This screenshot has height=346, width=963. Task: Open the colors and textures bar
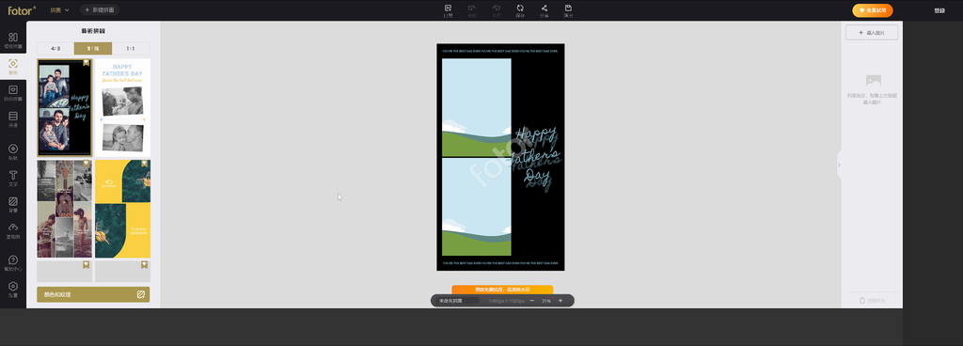(x=93, y=294)
